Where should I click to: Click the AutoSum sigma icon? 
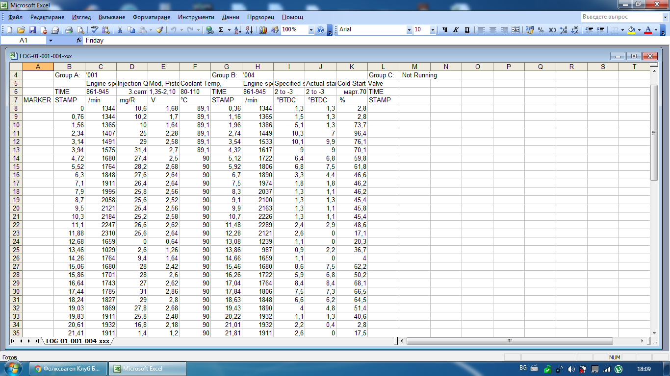221,30
